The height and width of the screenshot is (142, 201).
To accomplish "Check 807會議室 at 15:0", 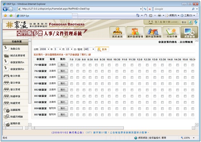I will [x=185, y=115].
